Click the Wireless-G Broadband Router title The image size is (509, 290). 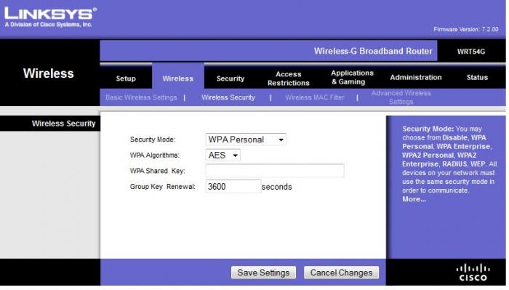(x=373, y=51)
